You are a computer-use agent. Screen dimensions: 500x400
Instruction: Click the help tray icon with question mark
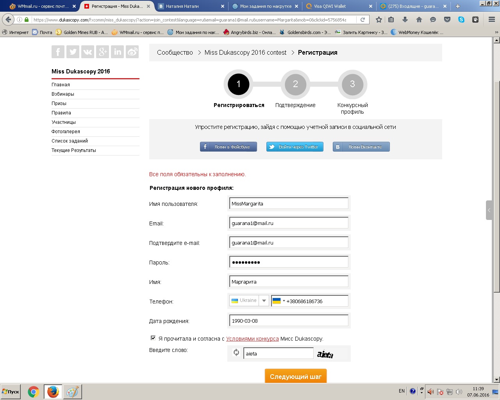coord(412,391)
